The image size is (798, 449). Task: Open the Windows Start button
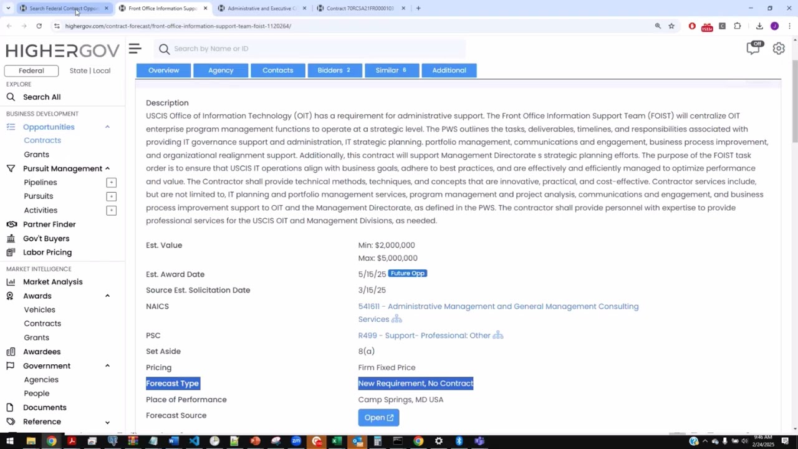click(x=10, y=442)
